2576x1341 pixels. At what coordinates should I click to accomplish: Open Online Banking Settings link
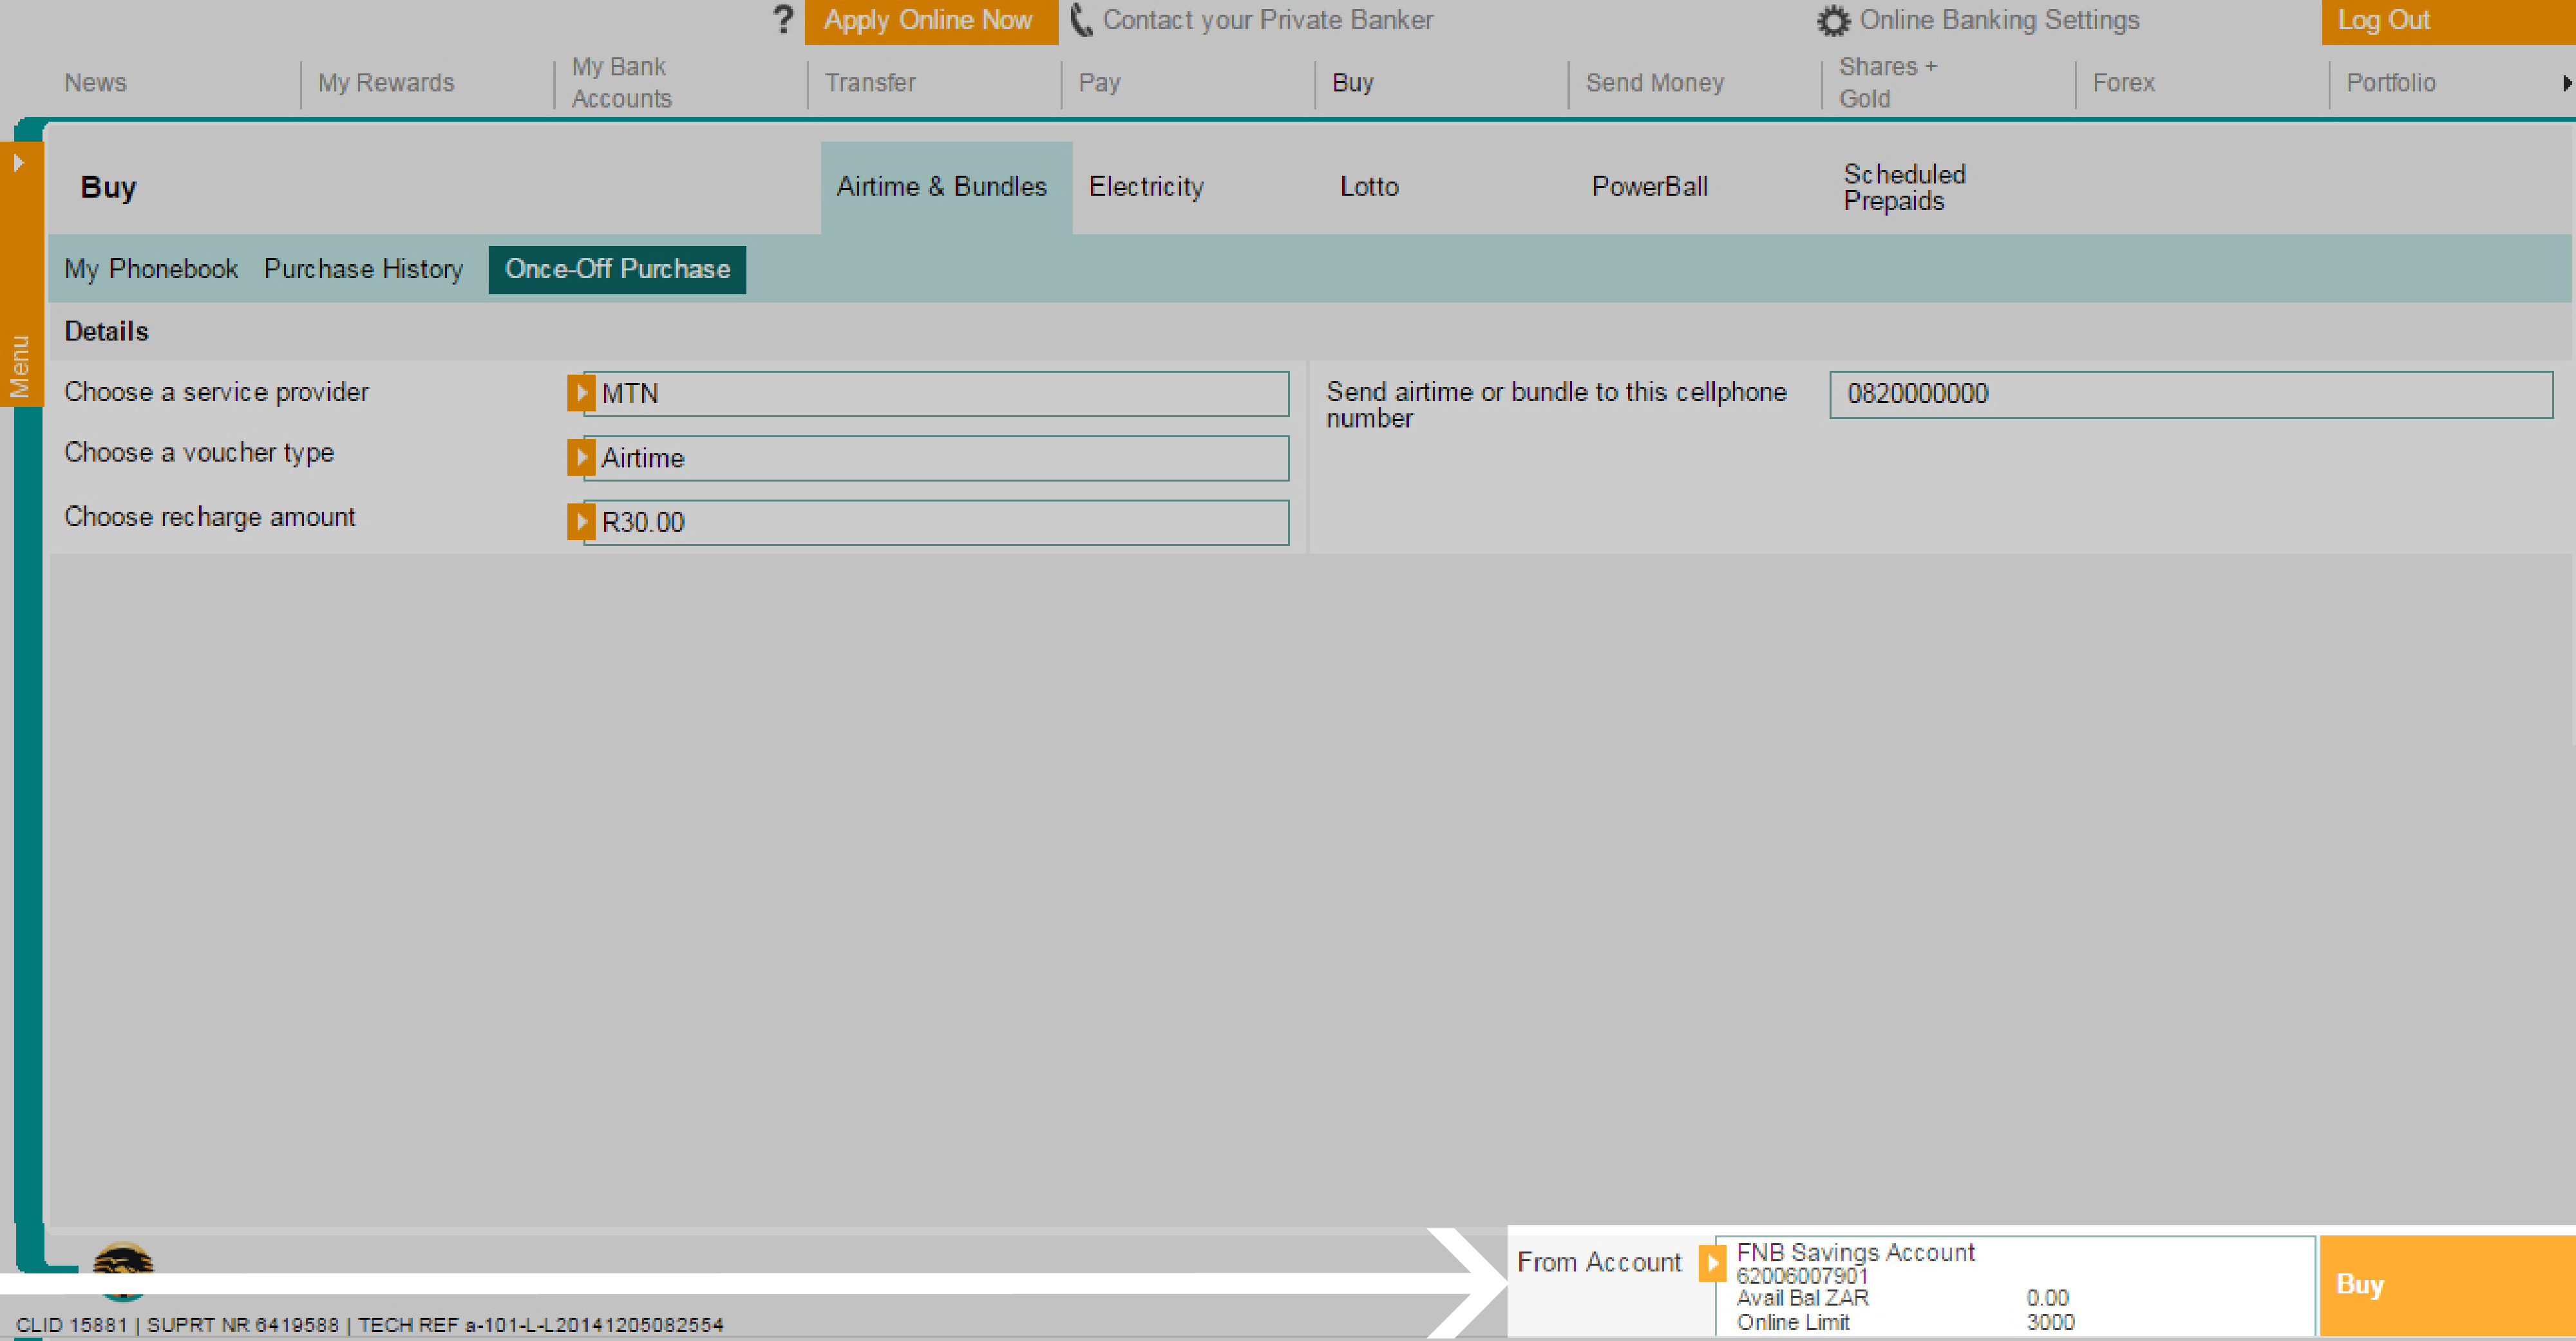tap(1999, 20)
